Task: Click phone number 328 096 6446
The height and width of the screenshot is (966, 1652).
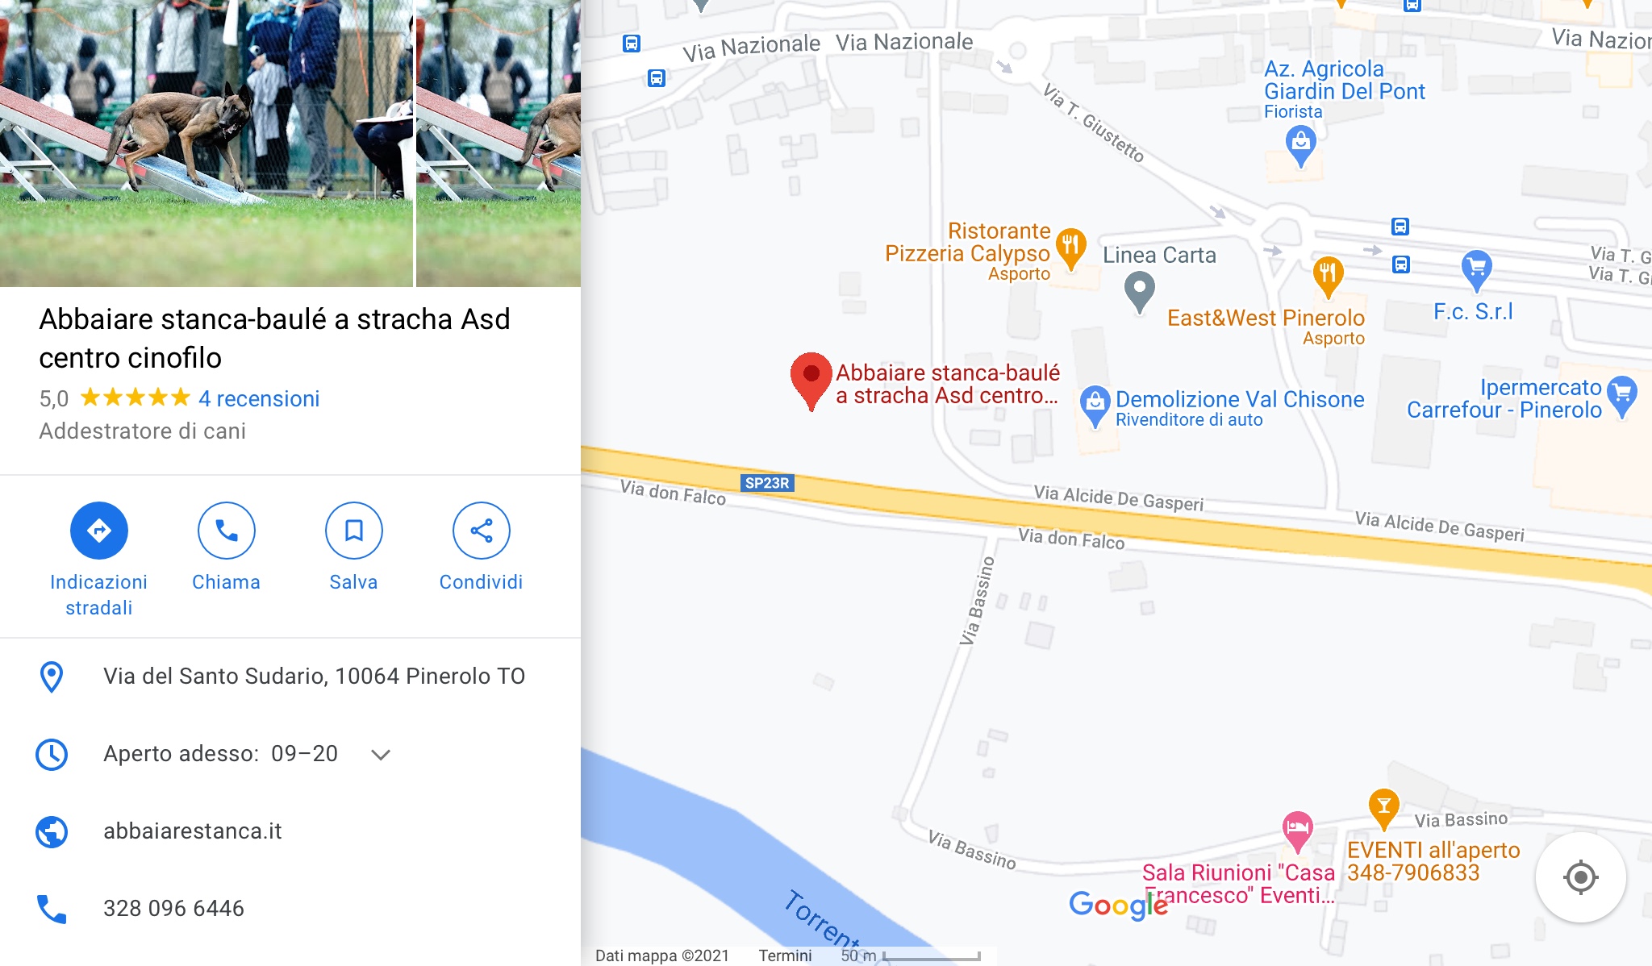Action: click(x=173, y=909)
